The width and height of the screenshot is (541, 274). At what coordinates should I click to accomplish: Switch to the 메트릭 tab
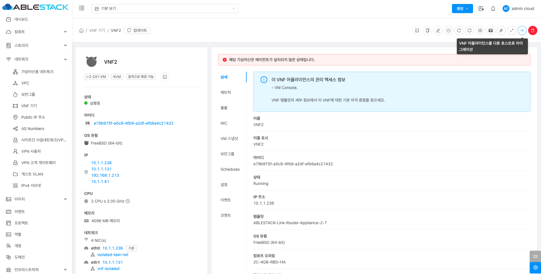point(226,92)
